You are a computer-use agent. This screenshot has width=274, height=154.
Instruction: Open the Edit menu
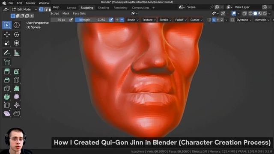[x=19, y=3]
